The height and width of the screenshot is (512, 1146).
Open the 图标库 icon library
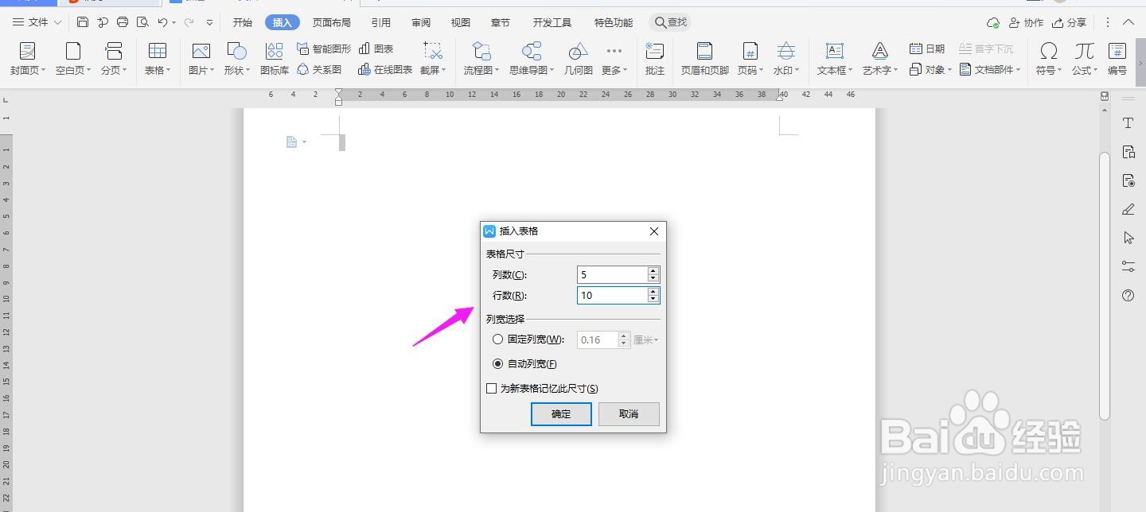click(275, 59)
